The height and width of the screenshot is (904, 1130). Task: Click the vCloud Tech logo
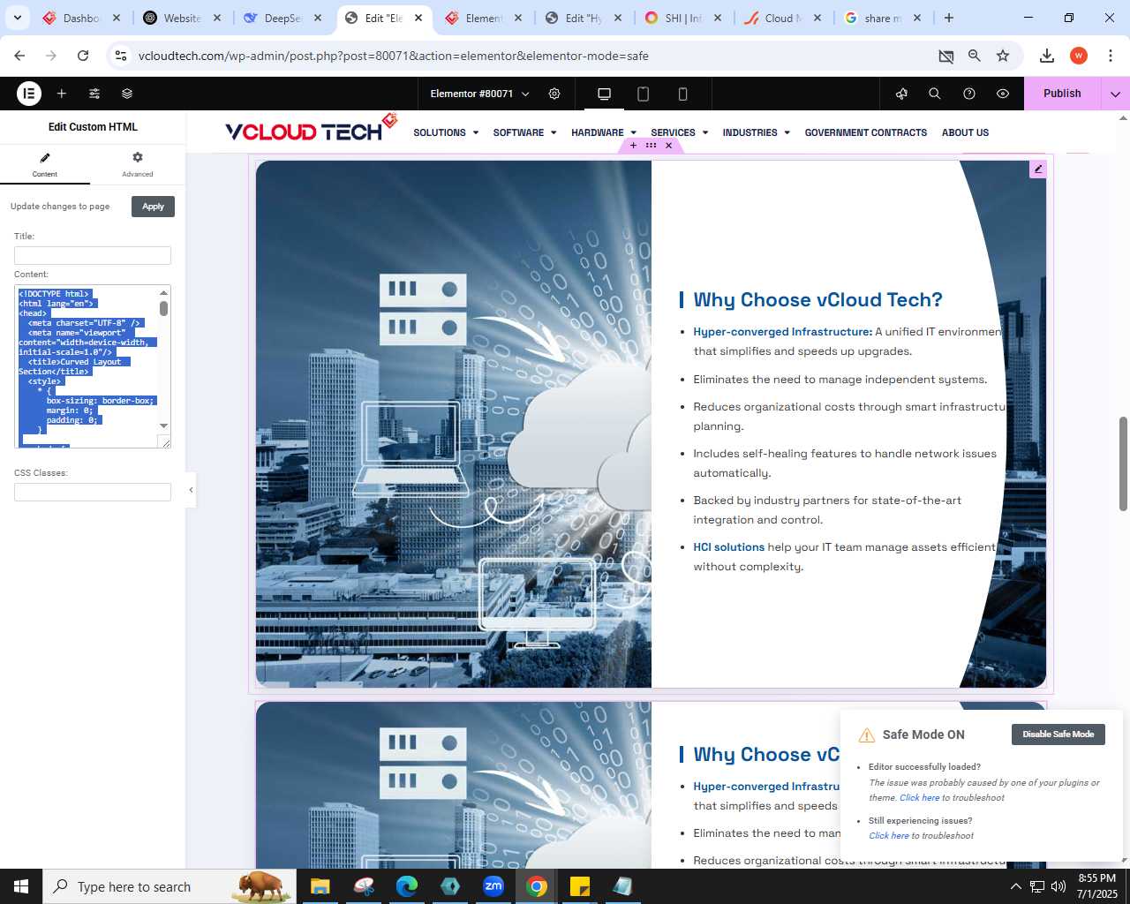311,129
